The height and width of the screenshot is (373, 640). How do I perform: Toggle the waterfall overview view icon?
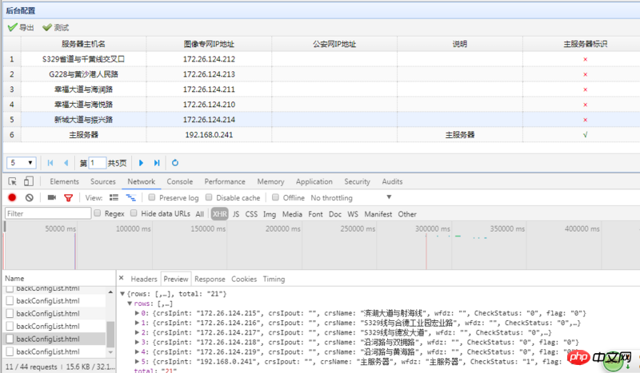(x=130, y=198)
